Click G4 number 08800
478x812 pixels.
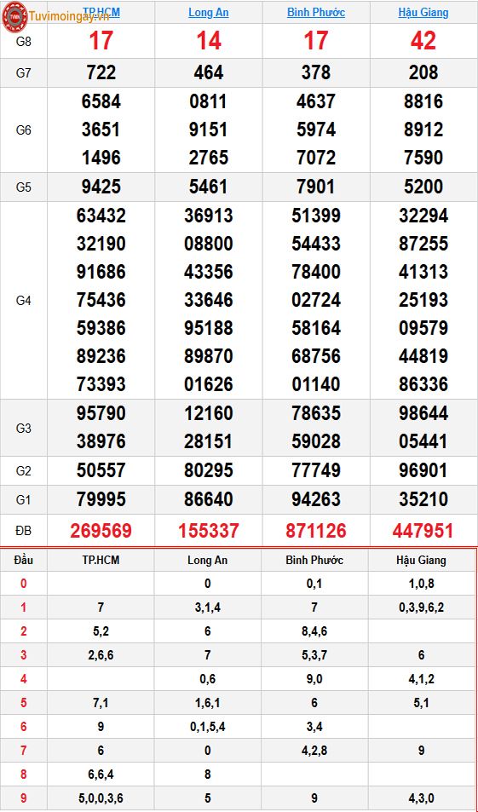[208, 244]
